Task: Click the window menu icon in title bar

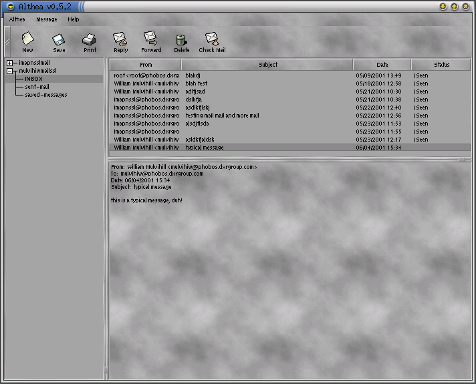Action: [x=10, y=6]
